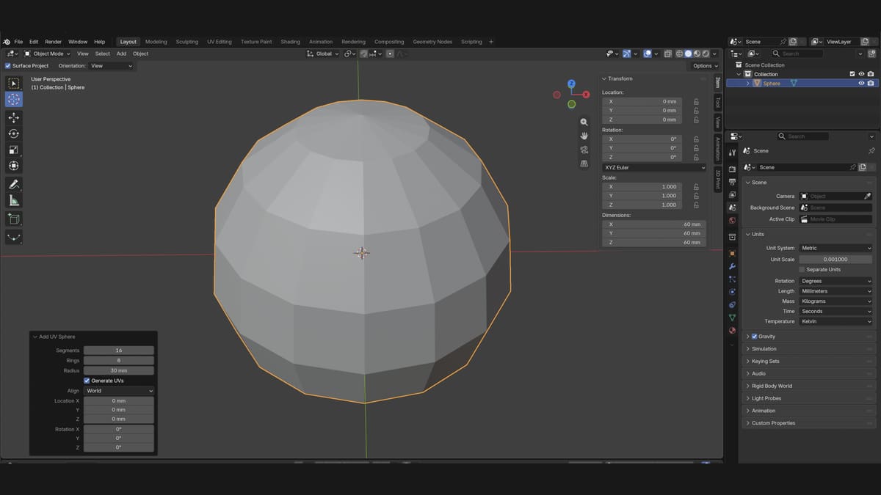Image resolution: width=881 pixels, height=495 pixels.
Task: Open the Object Mode dropdown
Action: pyautogui.click(x=48, y=54)
